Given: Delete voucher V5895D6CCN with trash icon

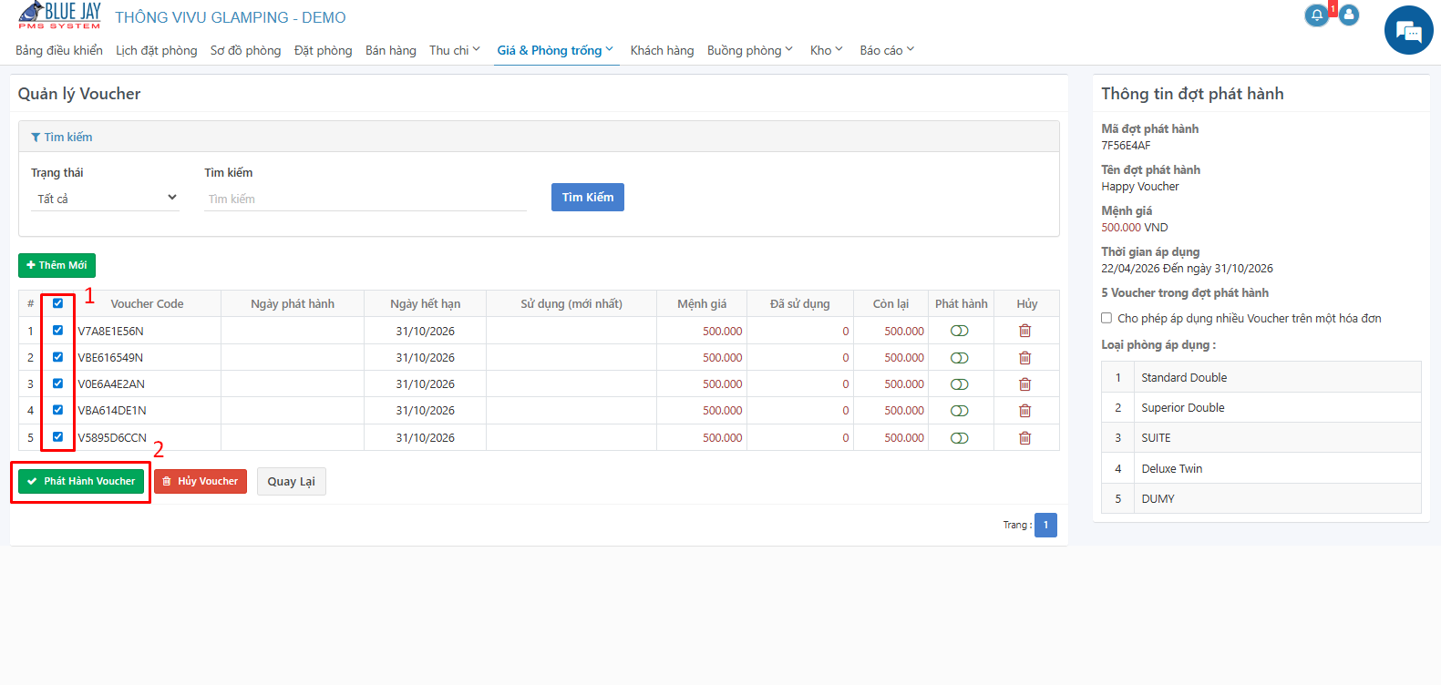Looking at the screenshot, I should [1025, 438].
